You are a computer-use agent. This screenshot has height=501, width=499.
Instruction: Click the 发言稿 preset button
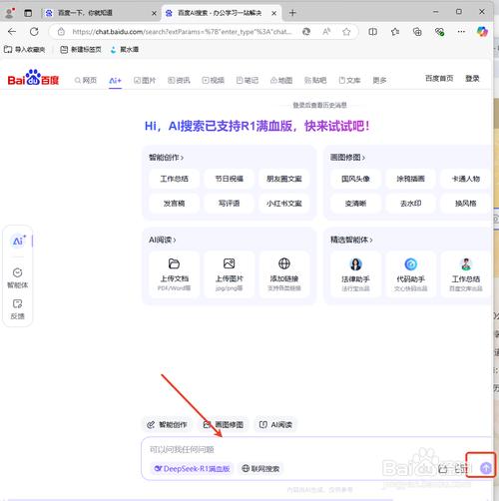coord(174,203)
